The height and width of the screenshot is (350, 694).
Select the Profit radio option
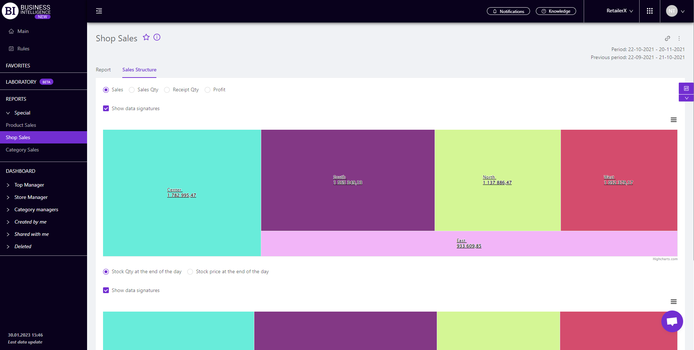208,90
